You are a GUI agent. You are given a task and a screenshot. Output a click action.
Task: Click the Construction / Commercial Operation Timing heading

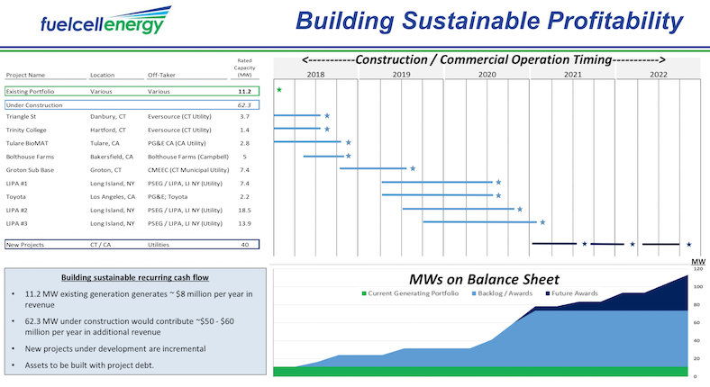[x=484, y=60]
